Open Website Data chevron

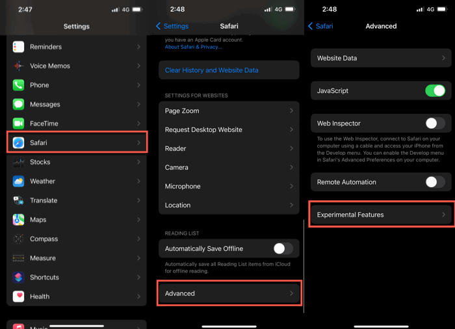(x=443, y=58)
